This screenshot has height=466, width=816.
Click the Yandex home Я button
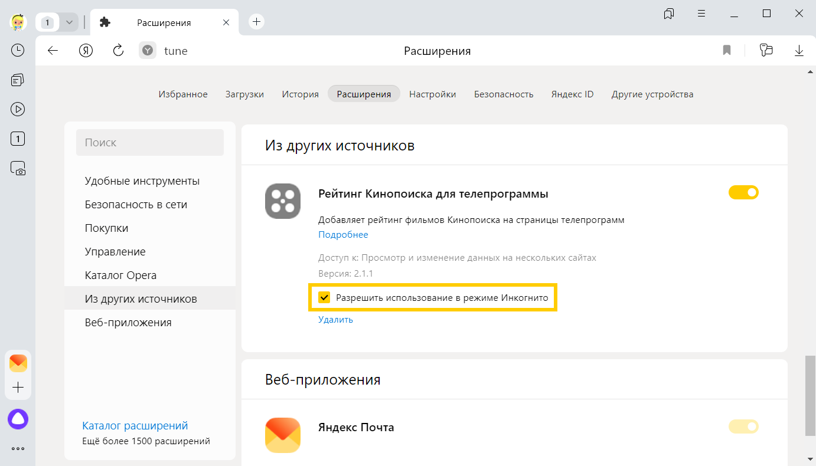(86, 51)
